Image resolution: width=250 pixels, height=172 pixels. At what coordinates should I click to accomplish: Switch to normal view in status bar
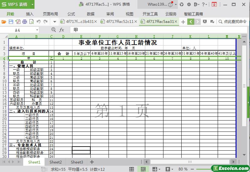click(131, 169)
